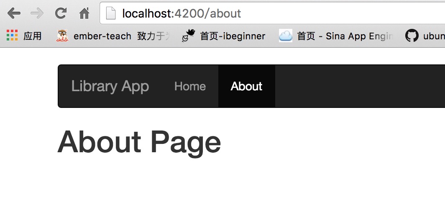This screenshot has width=445, height=220.
Task: Open the browser home page icon
Action: click(84, 13)
